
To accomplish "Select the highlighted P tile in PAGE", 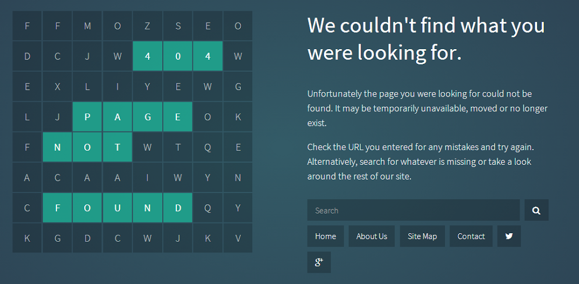I will click(x=87, y=117).
